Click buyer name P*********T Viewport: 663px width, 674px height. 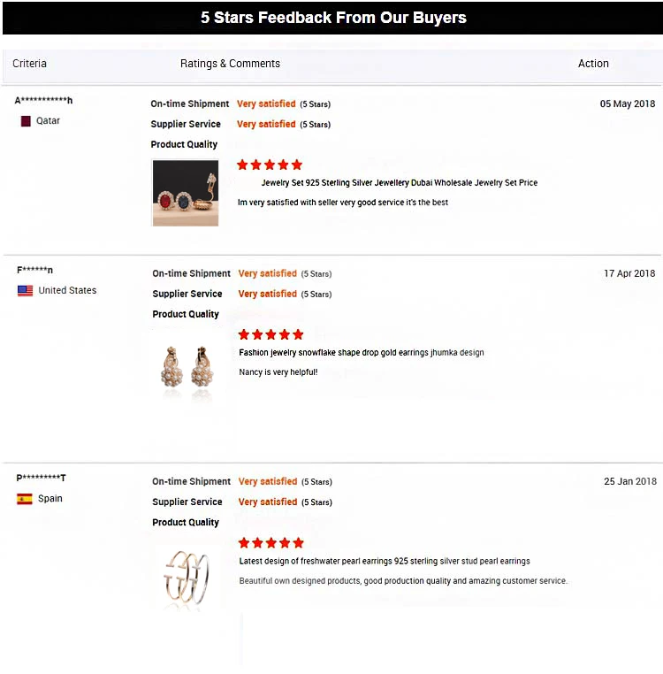point(42,479)
